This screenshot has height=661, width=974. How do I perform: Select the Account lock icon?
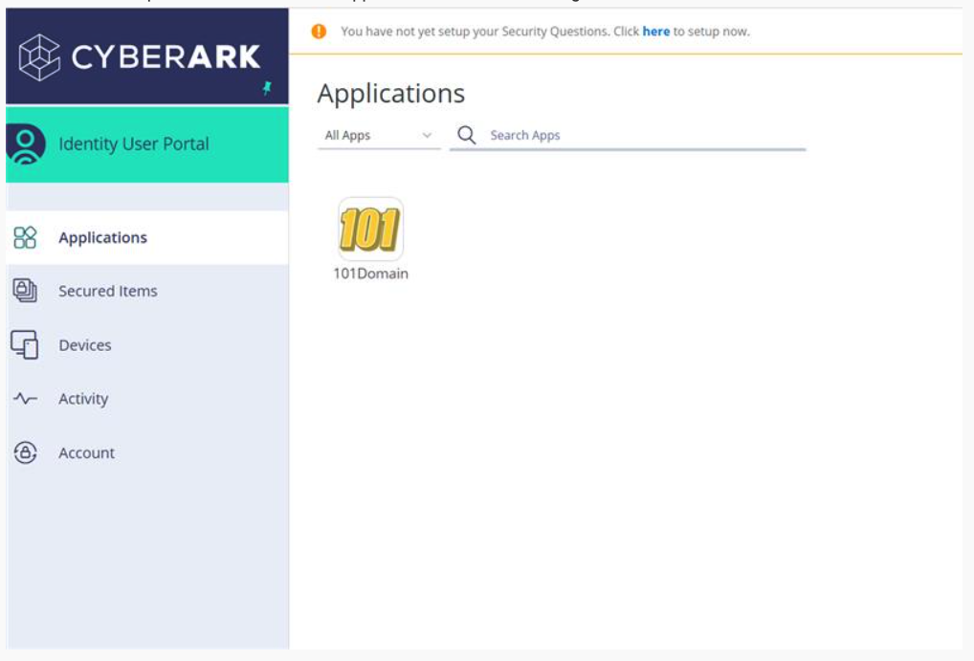[27, 452]
